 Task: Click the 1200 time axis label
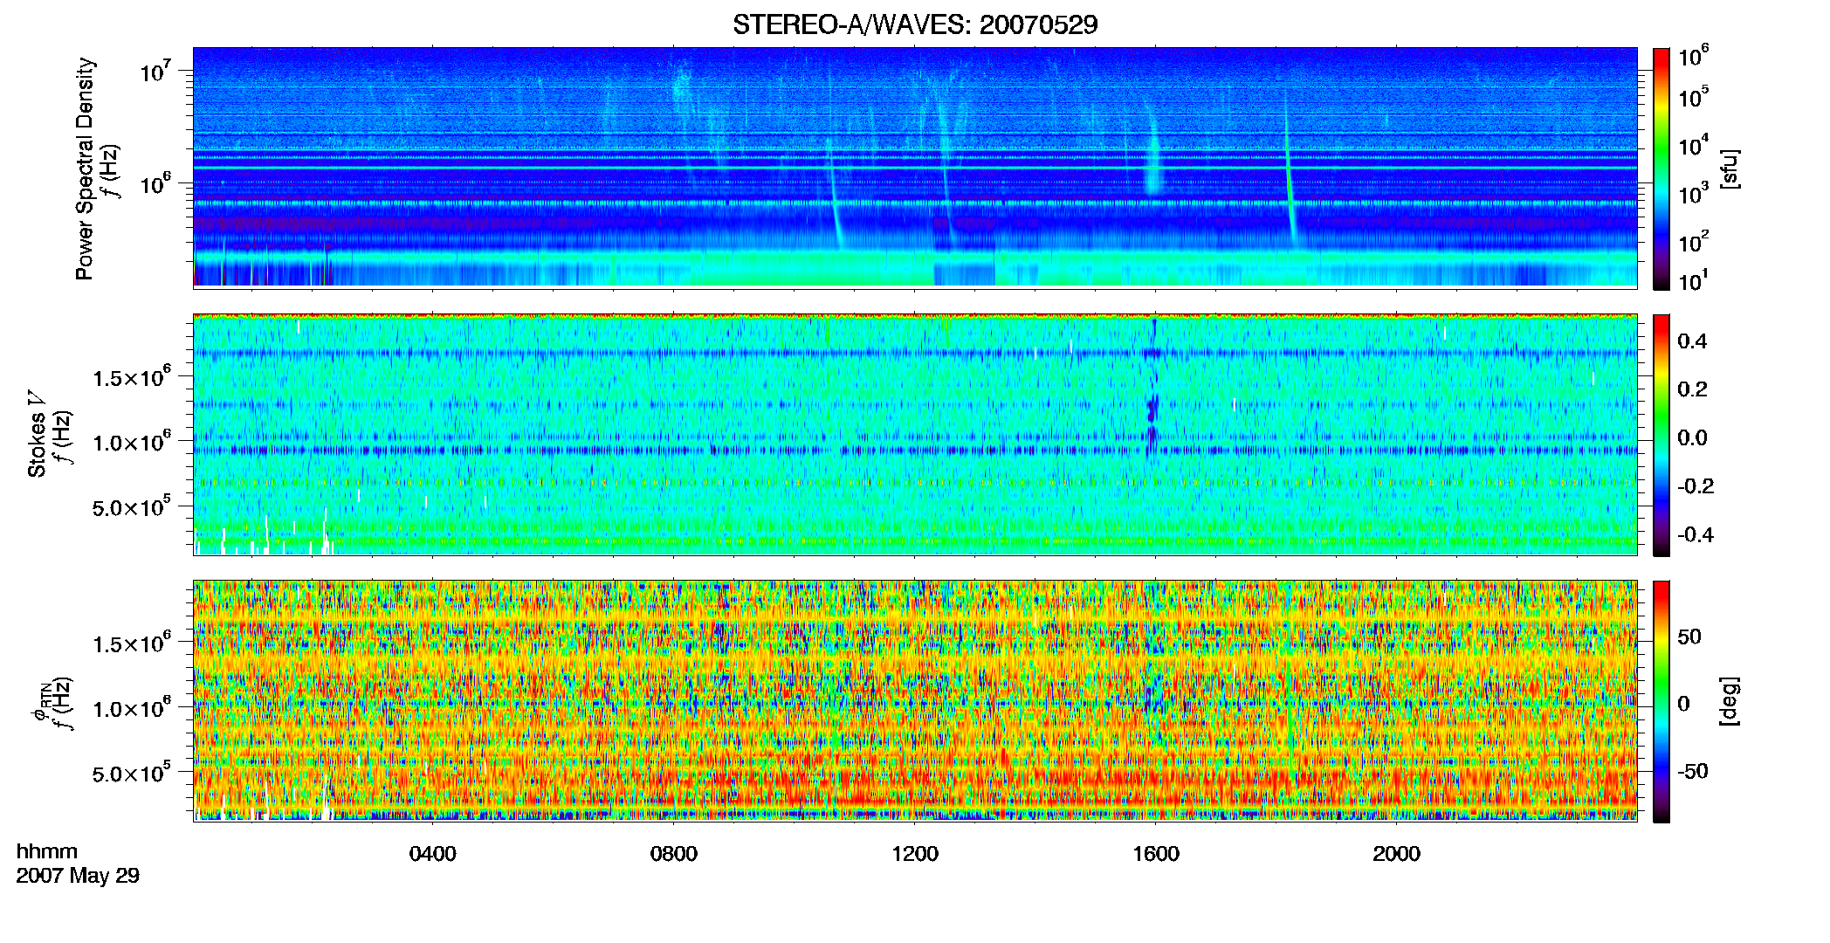tap(915, 854)
